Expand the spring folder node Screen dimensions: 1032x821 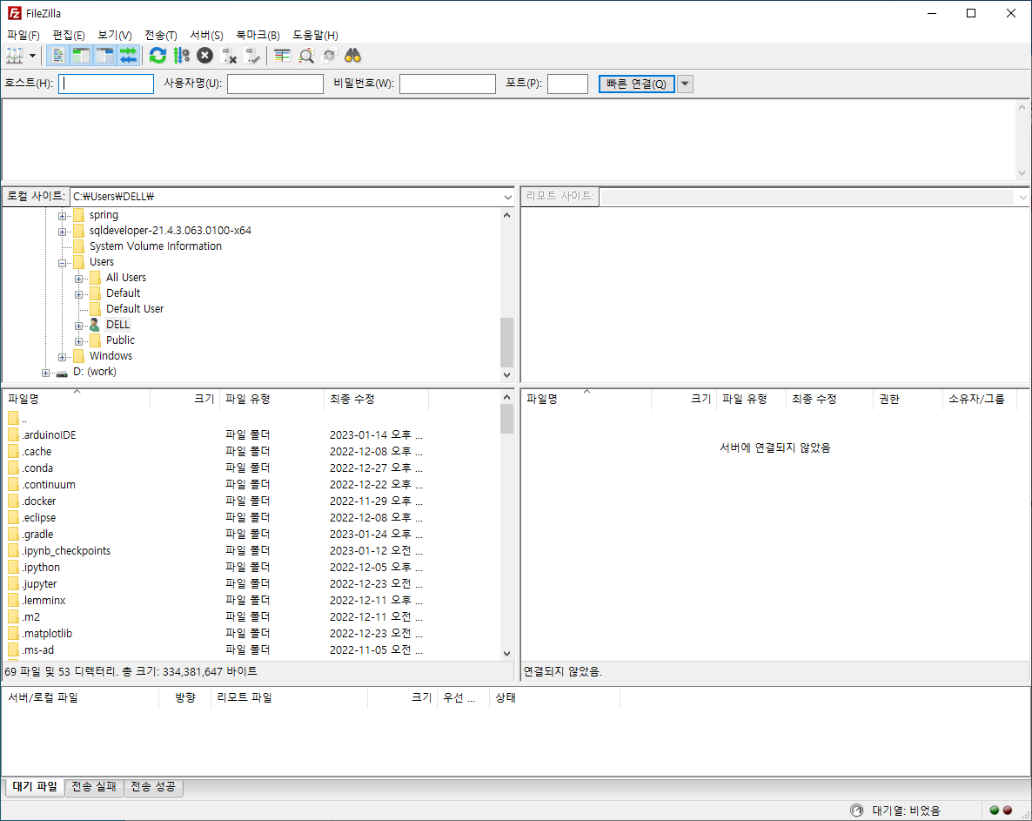tap(62, 216)
